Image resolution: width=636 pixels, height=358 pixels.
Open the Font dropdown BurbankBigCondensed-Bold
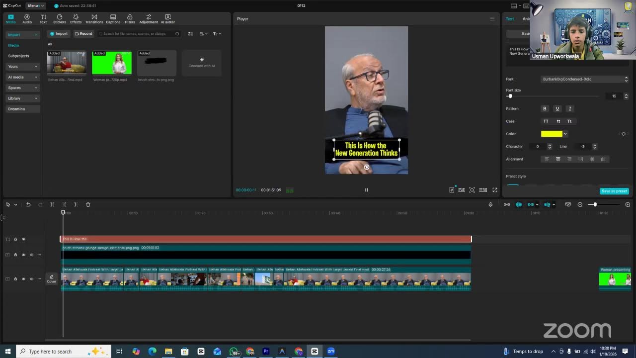pos(585,79)
